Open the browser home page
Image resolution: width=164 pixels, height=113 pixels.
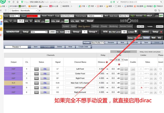click(x=18, y=2)
